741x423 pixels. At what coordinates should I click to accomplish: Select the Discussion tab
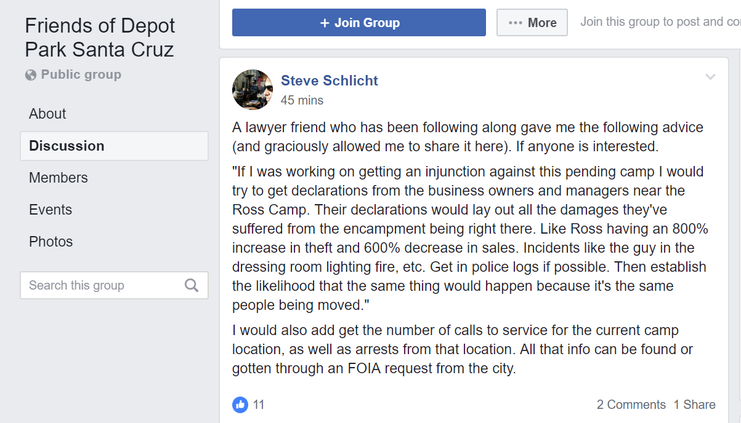click(67, 146)
